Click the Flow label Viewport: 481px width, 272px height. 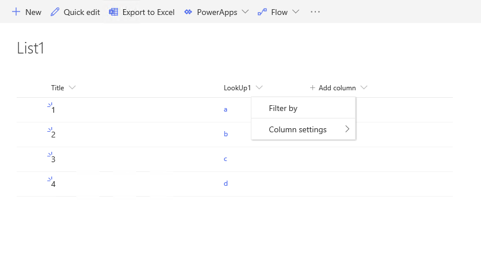coord(279,12)
